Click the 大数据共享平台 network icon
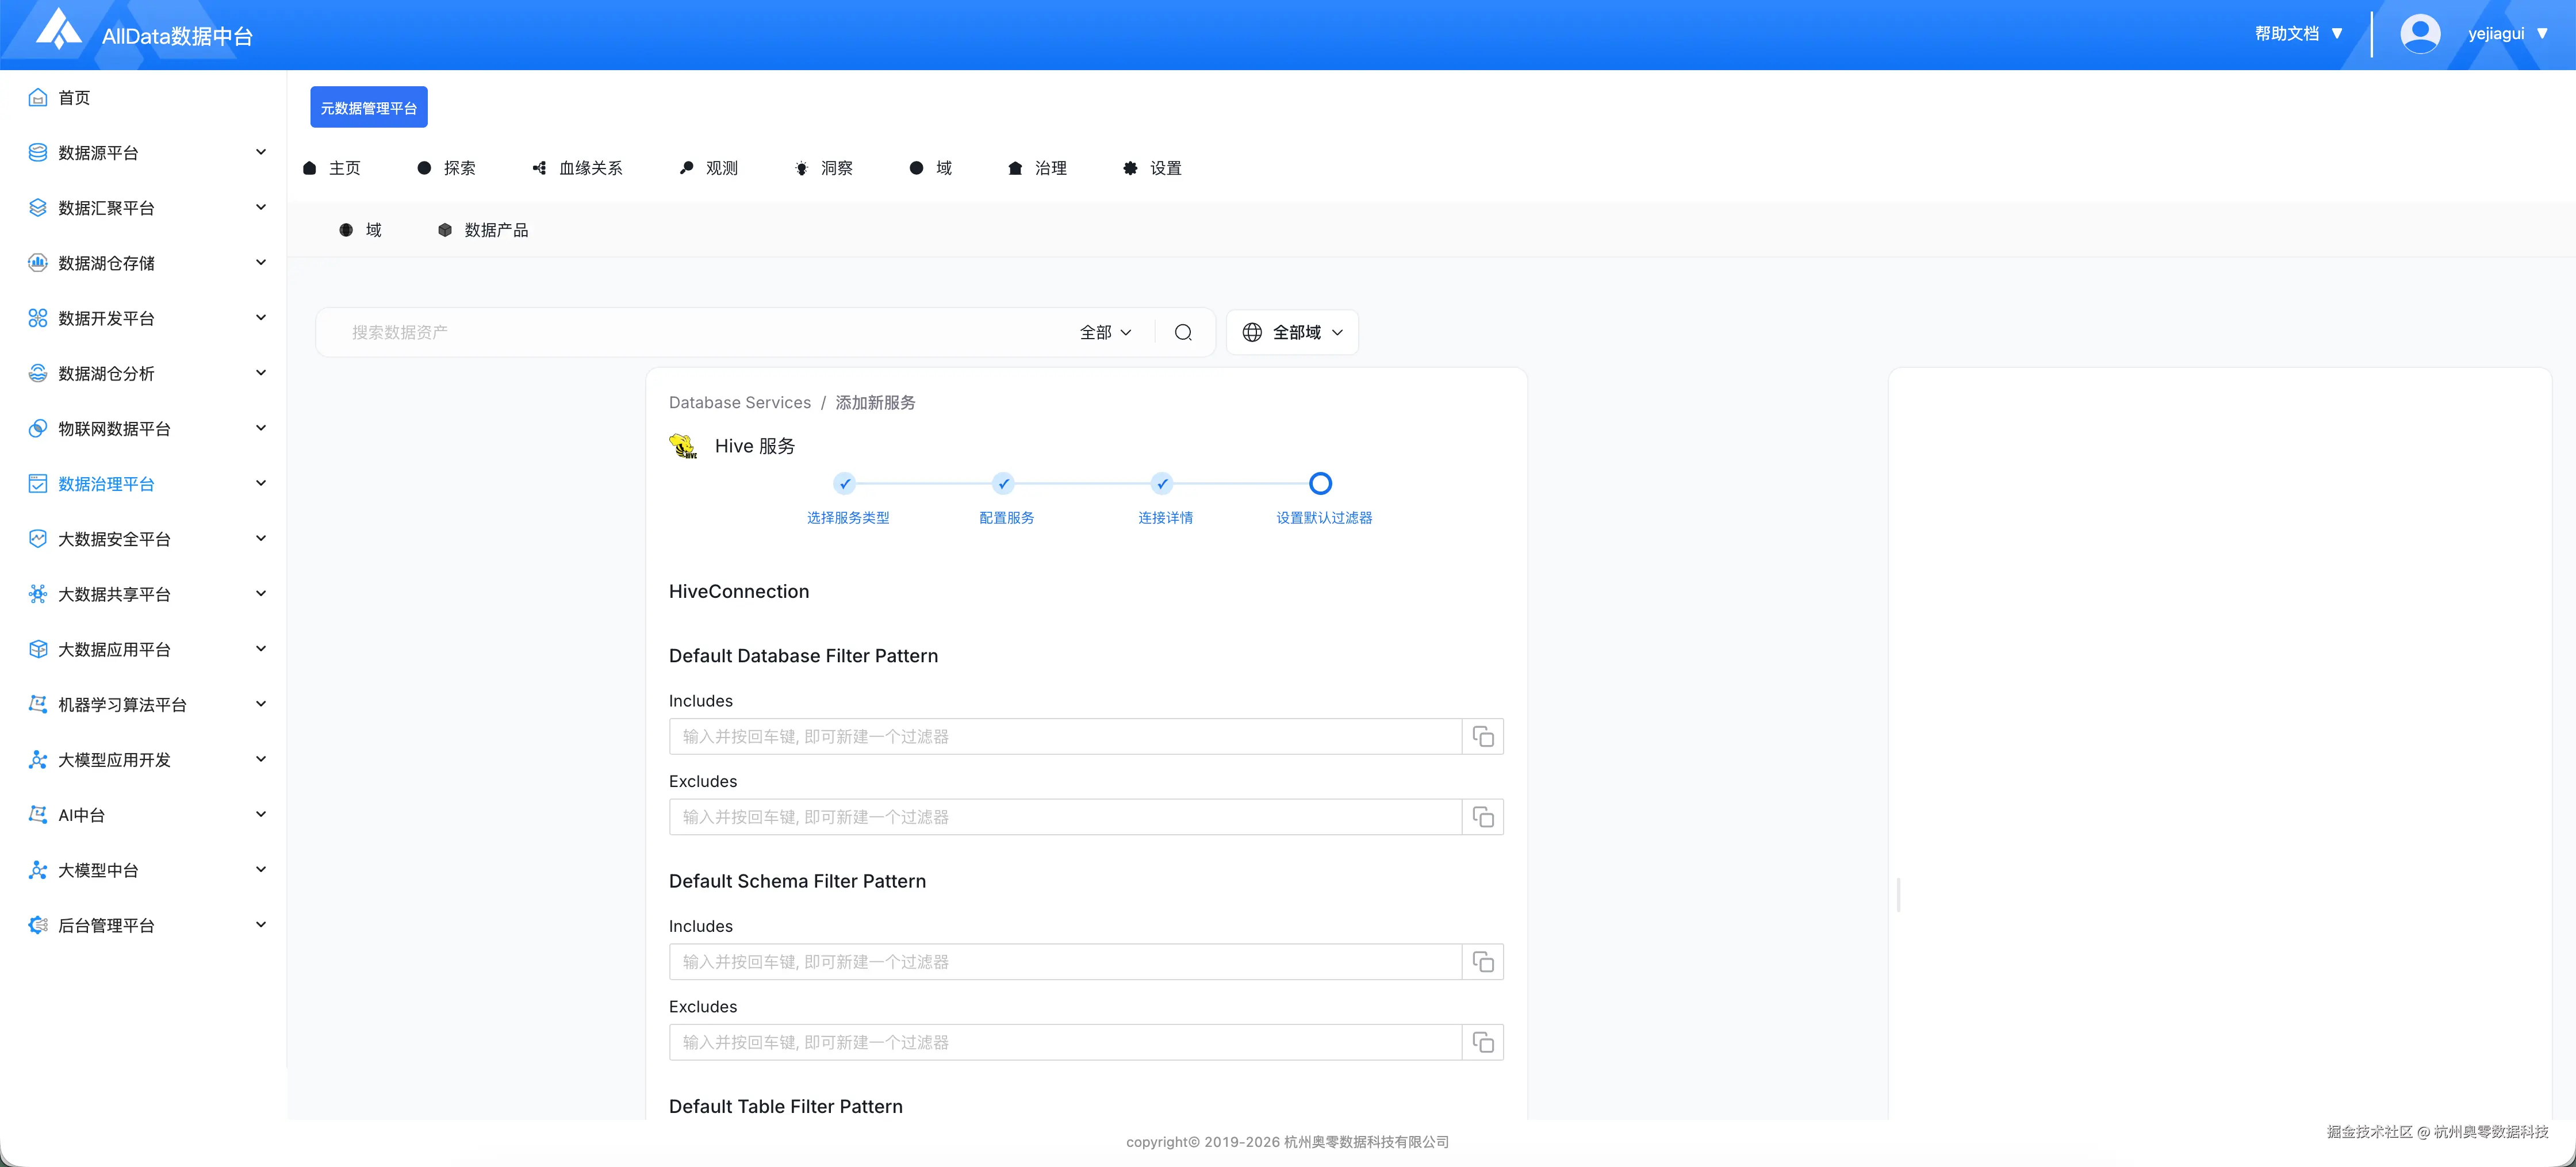The width and height of the screenshot is (2576, 1167). coord(38,594)
